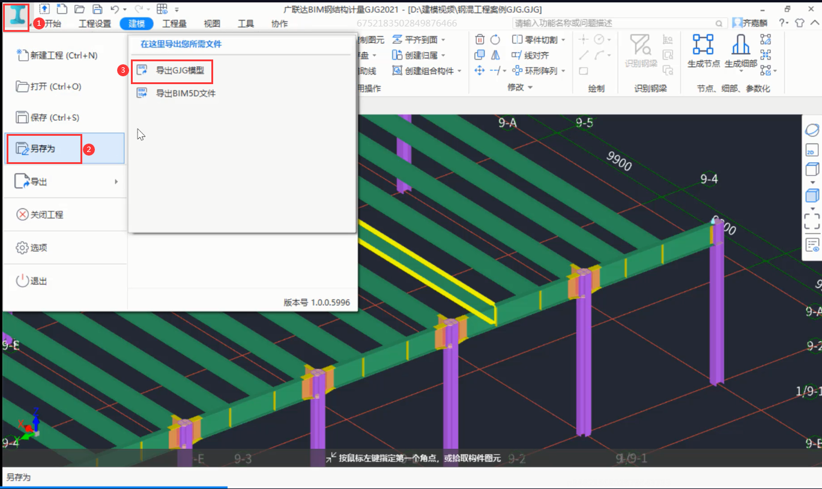Click the rotate icon in Modify group

[495, 40]
